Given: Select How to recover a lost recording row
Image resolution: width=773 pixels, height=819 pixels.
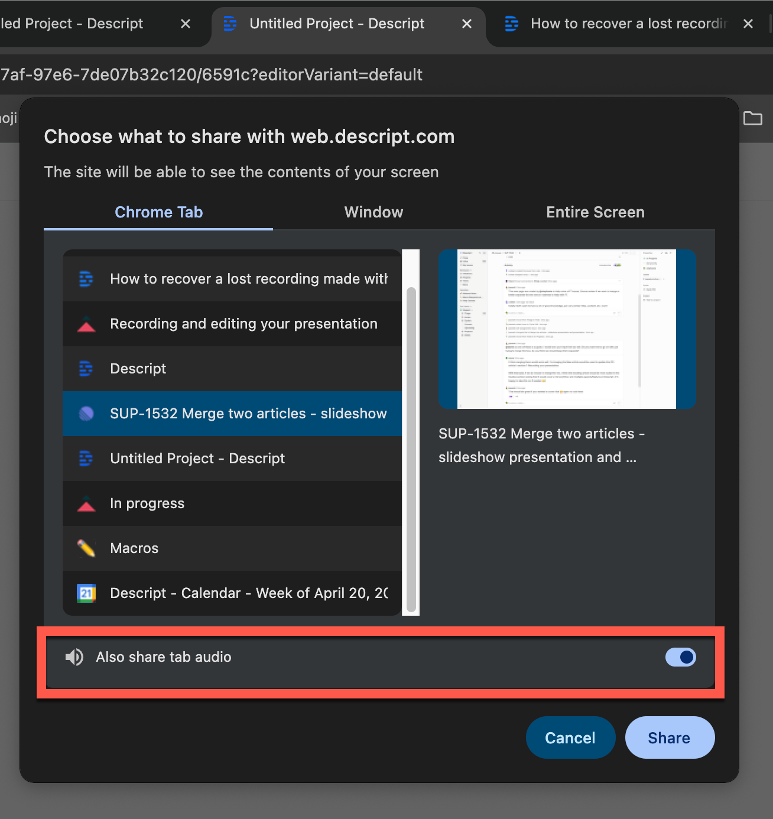Looking at the screenshot, I should point(232,279).
